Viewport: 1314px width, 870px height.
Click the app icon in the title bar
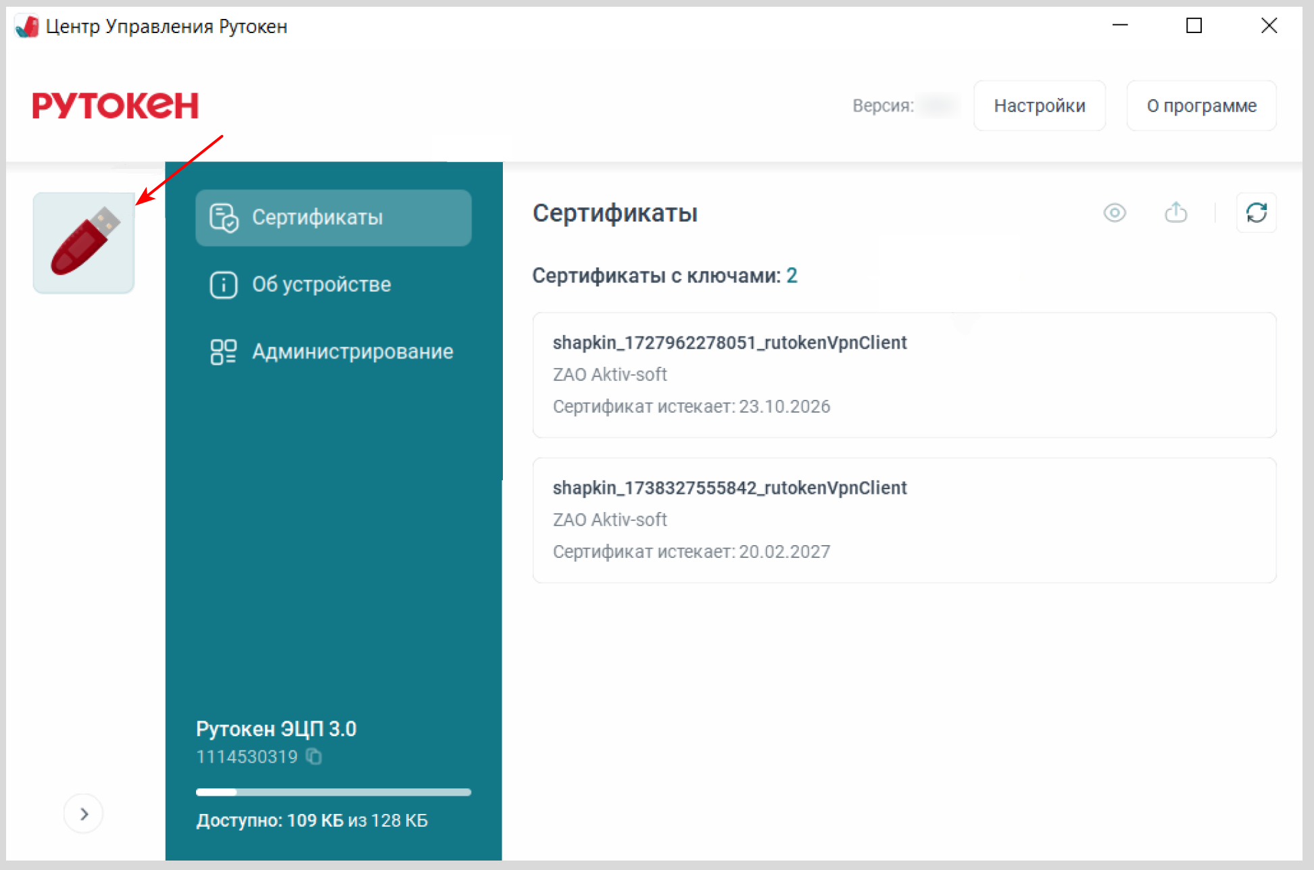27,26
